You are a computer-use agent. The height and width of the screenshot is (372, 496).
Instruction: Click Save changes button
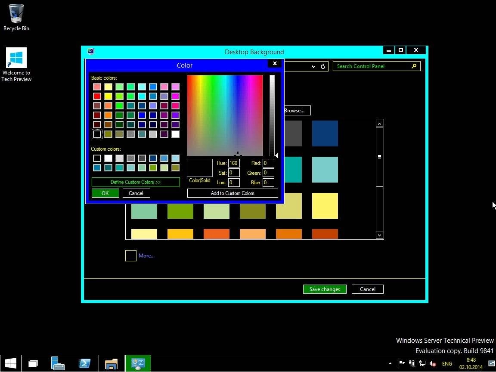pyautogui.click(x=325, y=289)
